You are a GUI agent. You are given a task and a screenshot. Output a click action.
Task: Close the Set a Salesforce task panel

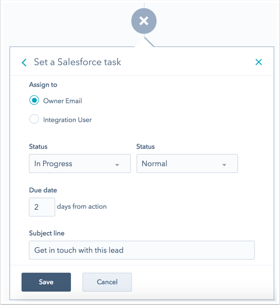click(259, 62)
